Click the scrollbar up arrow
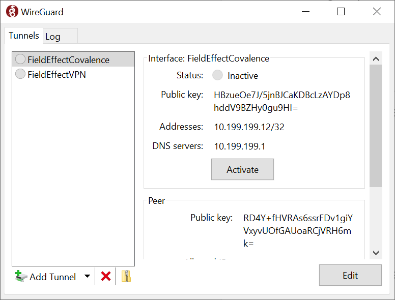Image resolution: width=395 pixels, height=300 pixels. click(376, 59)
